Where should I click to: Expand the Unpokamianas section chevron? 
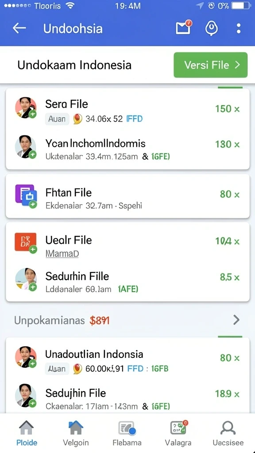(x=236, y=320)
